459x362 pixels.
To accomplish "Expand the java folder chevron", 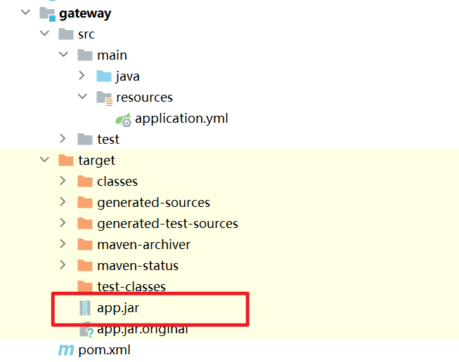I will pyautogui.click(x=82, y=76).
